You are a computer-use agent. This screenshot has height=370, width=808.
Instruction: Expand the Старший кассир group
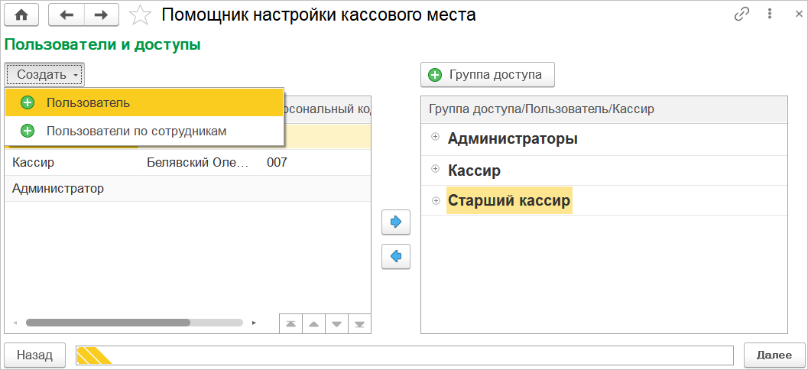436,200
